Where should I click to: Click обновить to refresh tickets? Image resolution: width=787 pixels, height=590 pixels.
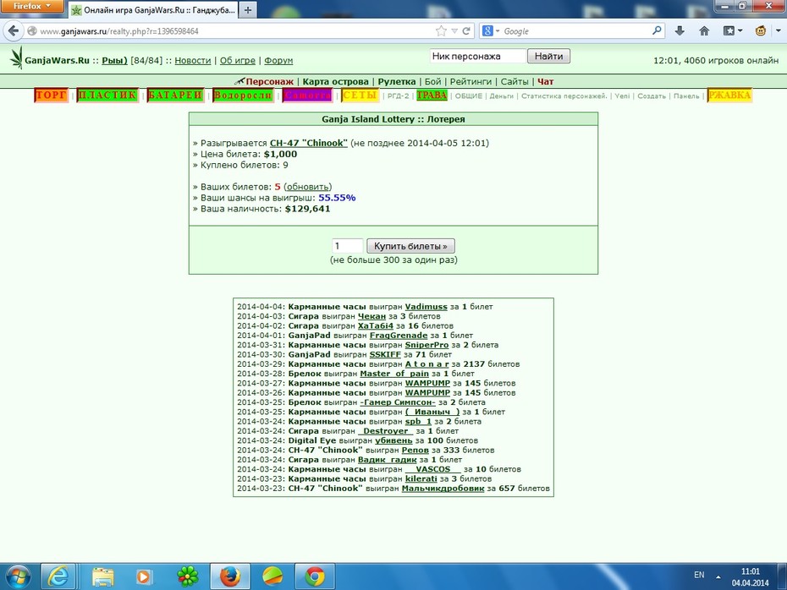point(308,187)
